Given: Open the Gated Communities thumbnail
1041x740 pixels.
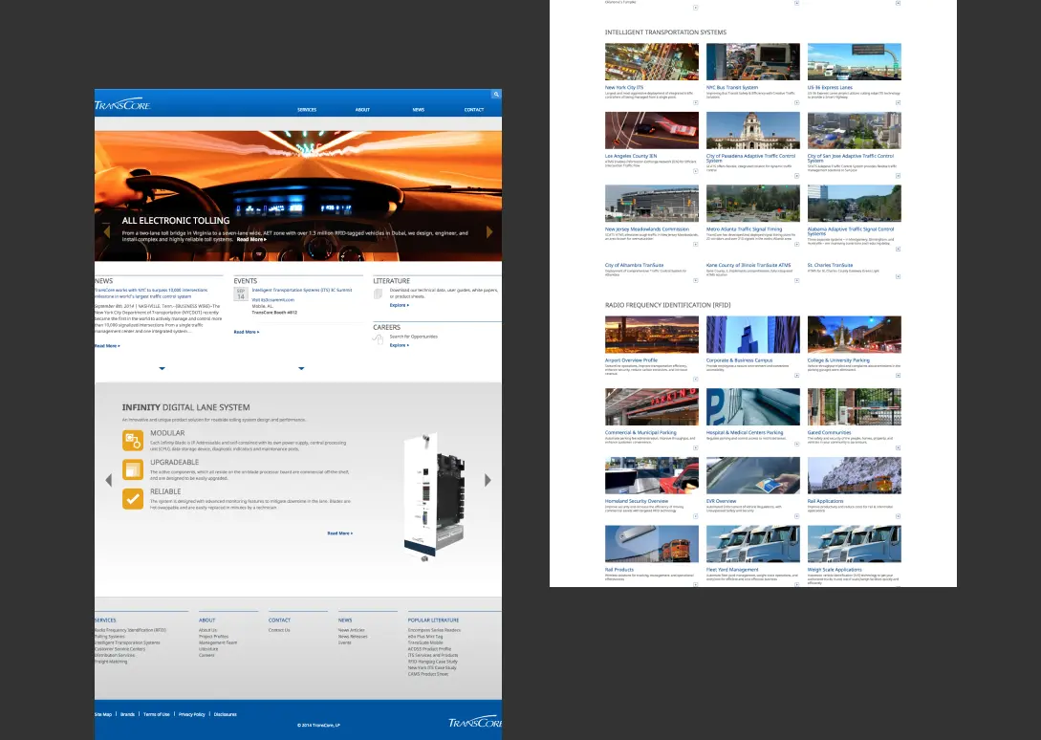Looking at the screenshot, I should pos(855,407).
